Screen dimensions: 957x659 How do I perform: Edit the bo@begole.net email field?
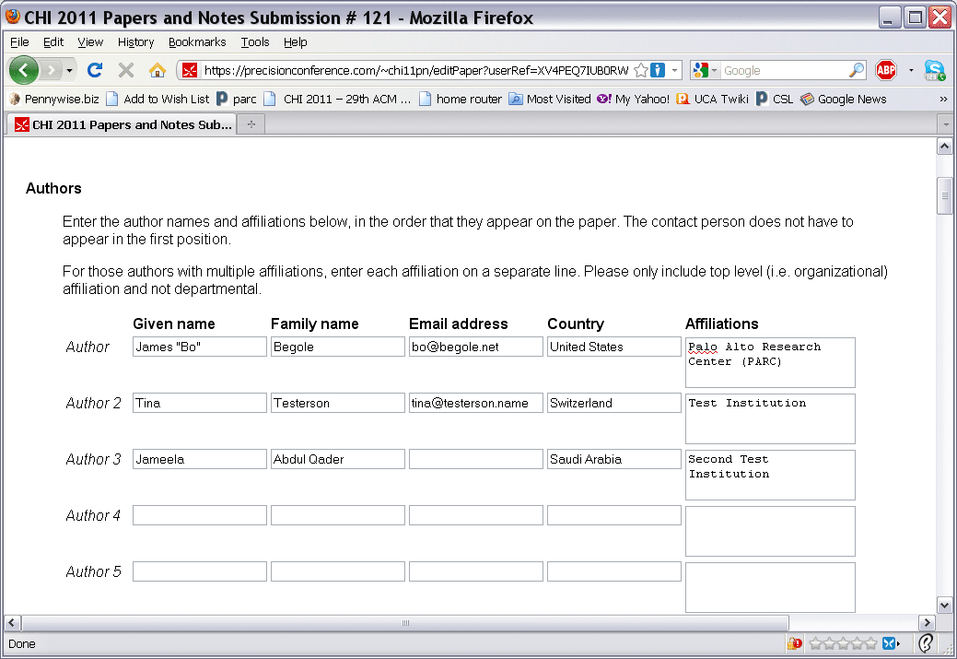(x=476, y=347)
